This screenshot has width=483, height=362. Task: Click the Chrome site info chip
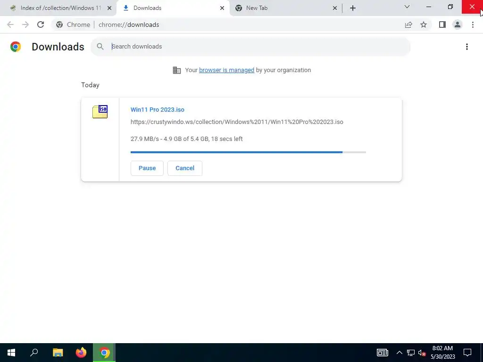pyautogui.click(x=73, y=25)
